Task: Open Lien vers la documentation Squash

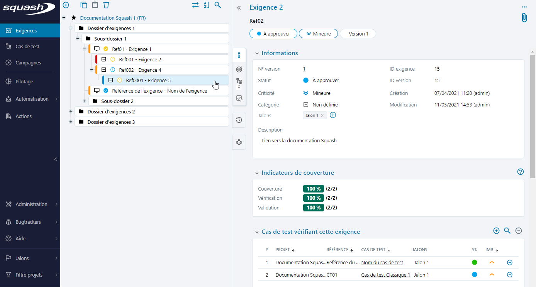Action: (x=299, y=141)
